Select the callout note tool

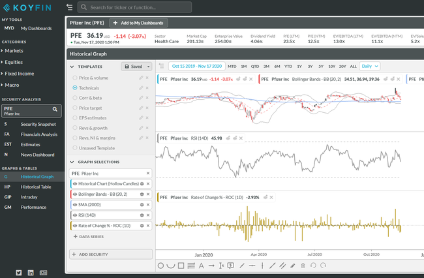coord(231,266)
